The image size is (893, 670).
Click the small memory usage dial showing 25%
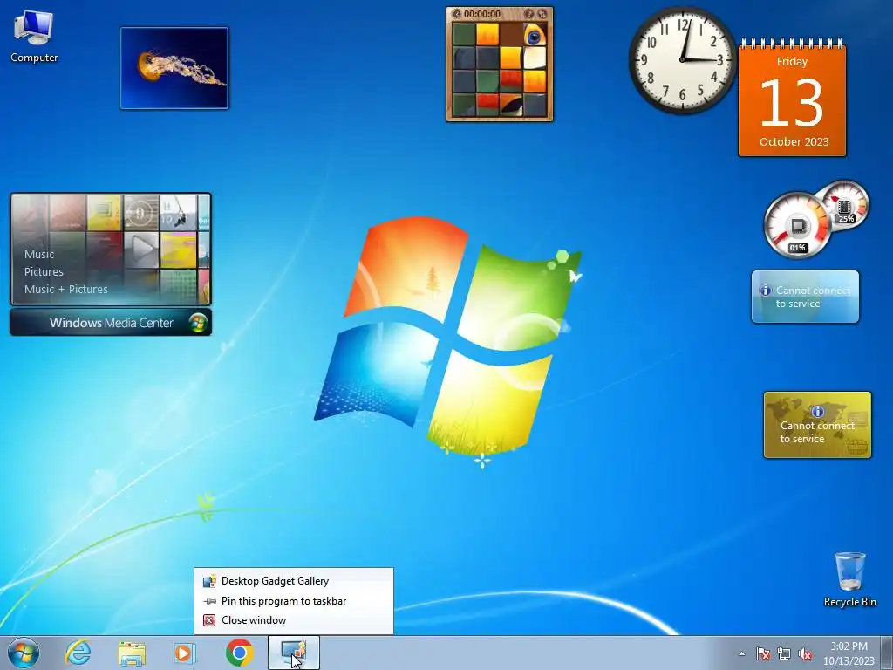pos(846,205)
